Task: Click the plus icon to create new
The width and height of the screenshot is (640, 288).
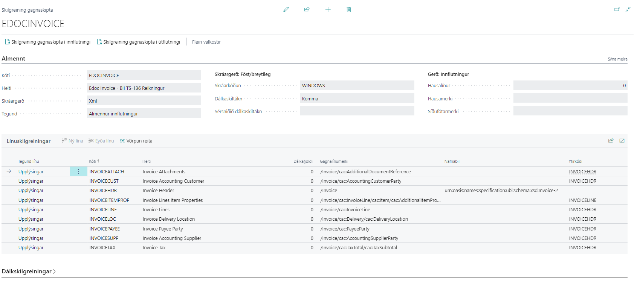Action: pos(328,9)
